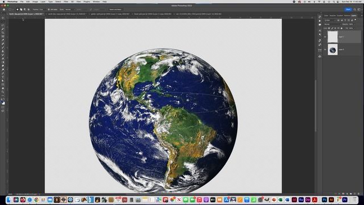Viewport: 364px width, 205px height.
Task: Select the Crop tool
Action: pos(3,32)
